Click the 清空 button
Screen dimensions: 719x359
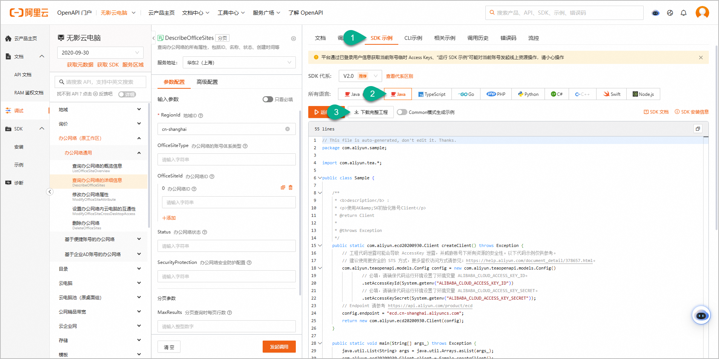pos(169,347)
